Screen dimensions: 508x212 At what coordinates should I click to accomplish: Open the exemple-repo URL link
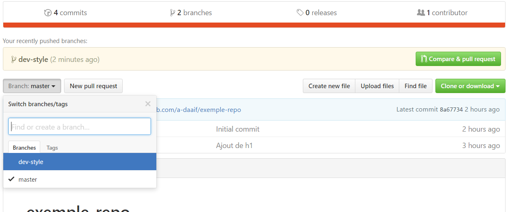[x=199, y=109]
